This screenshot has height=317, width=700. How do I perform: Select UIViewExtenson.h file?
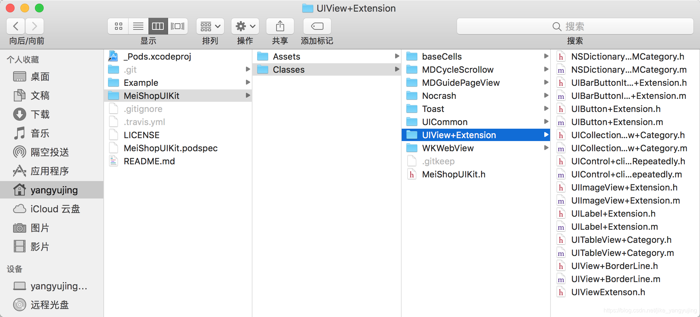click(625, 292)
